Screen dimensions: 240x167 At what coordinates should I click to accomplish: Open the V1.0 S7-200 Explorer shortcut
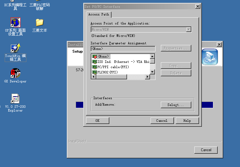tap(15, 99)
